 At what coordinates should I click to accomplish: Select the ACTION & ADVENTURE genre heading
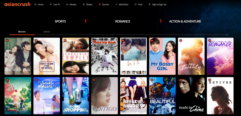pyautogui.click(x=185, y=21)
